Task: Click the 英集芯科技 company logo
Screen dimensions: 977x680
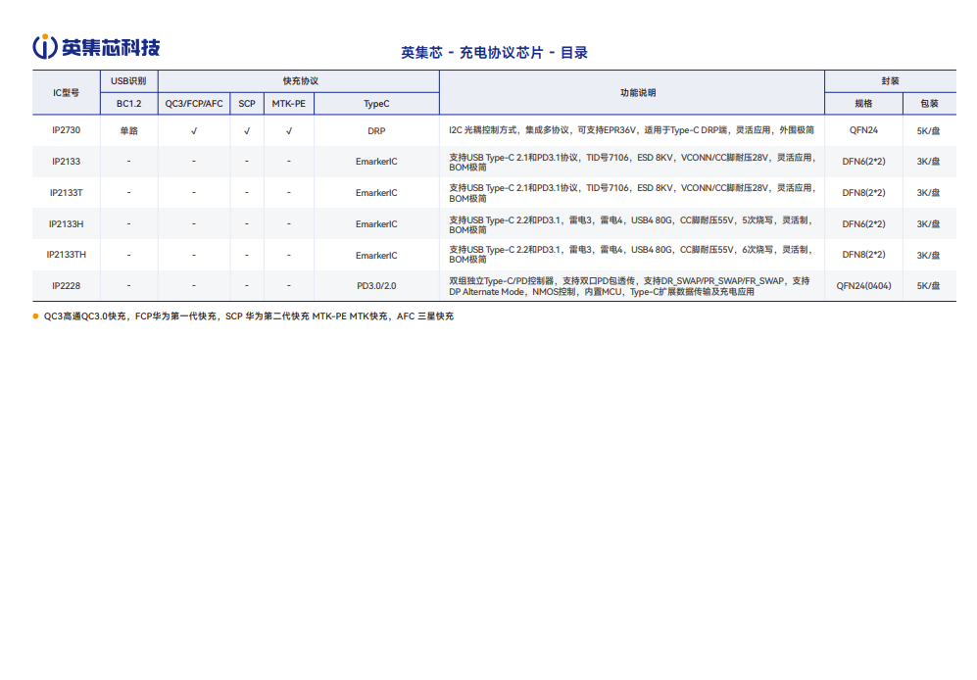Action: click(96, 47)
